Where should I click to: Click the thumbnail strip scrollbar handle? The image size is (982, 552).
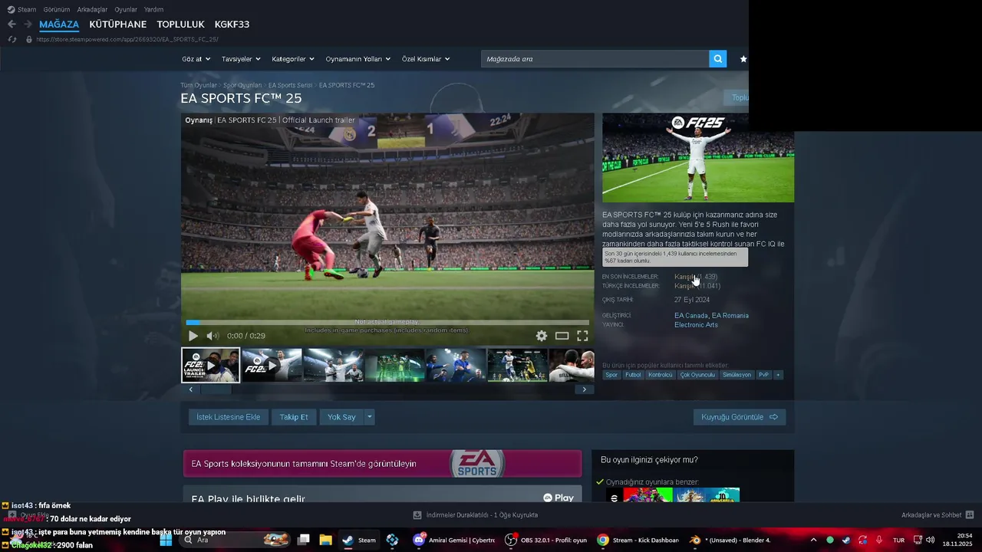point(216,389)
